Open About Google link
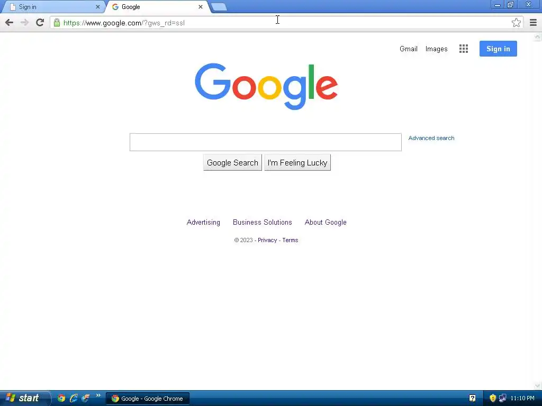The image size is (542, 406). (x=326, y=223)
